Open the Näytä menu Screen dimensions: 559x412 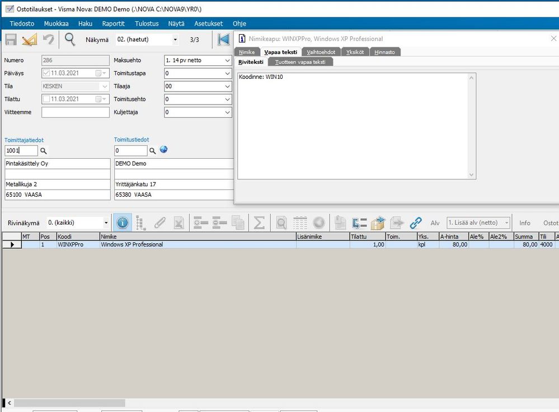[x=176, y=23]
